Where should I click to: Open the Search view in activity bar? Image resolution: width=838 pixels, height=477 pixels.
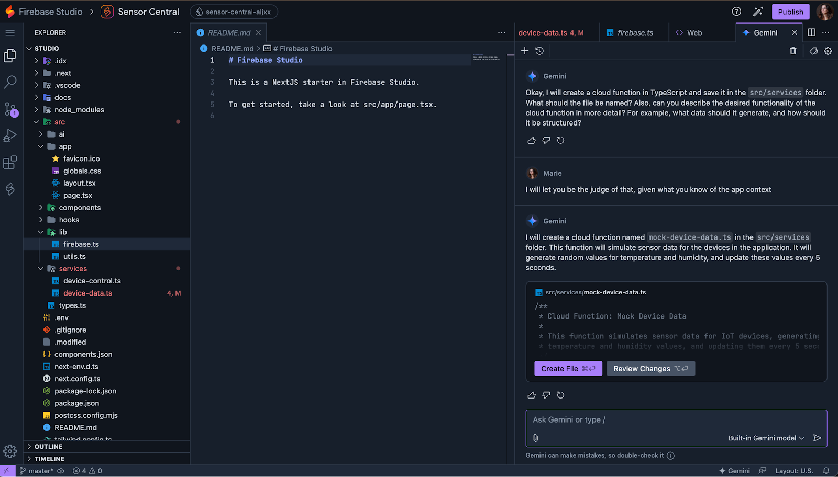(x=10, y=82)
